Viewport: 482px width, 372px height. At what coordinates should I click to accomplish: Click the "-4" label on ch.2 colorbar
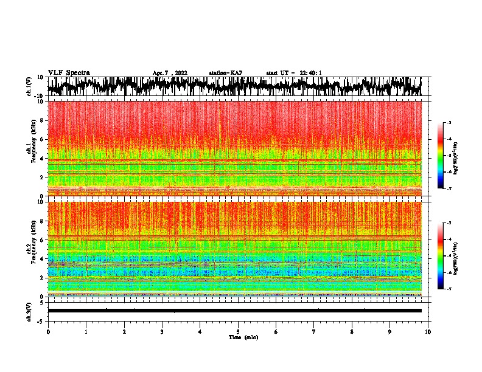tap(449, 239)
